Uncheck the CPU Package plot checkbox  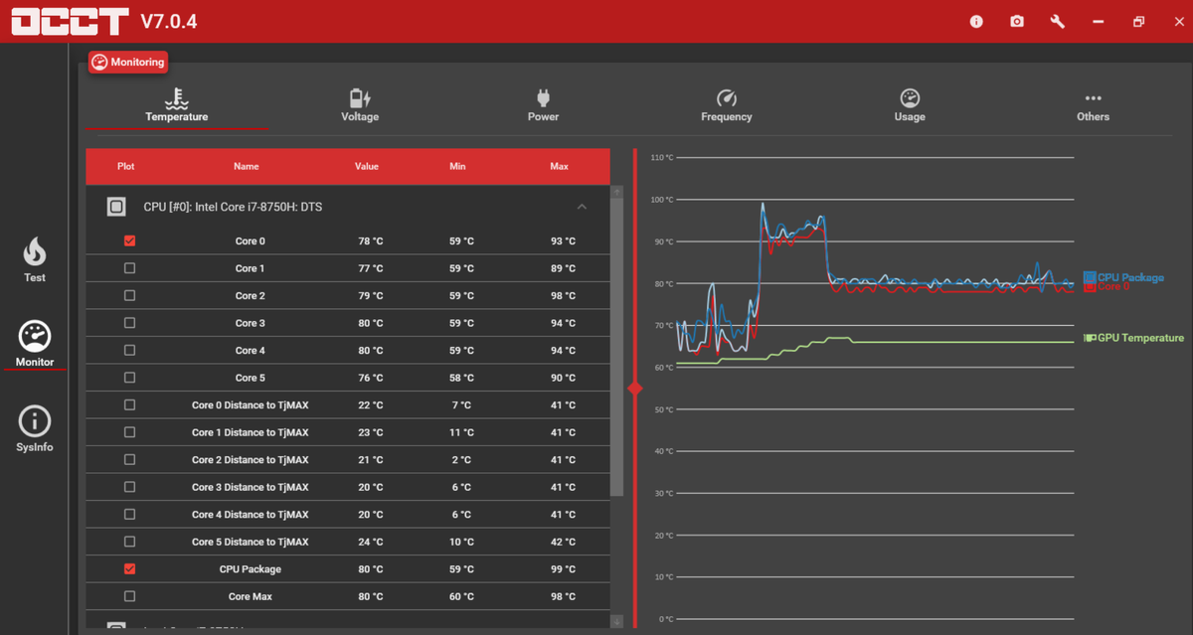point(129,568)
